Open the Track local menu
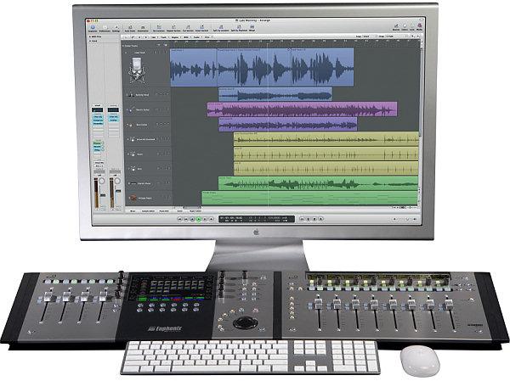This screenshot has width=510, height=381. tap(164, 37)
